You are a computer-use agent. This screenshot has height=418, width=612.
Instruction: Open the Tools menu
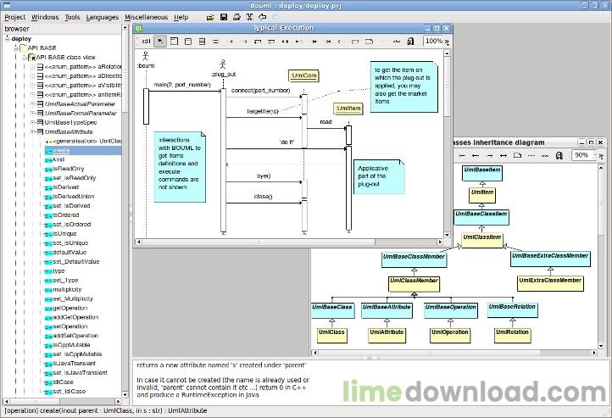click(x=72, y=16)
